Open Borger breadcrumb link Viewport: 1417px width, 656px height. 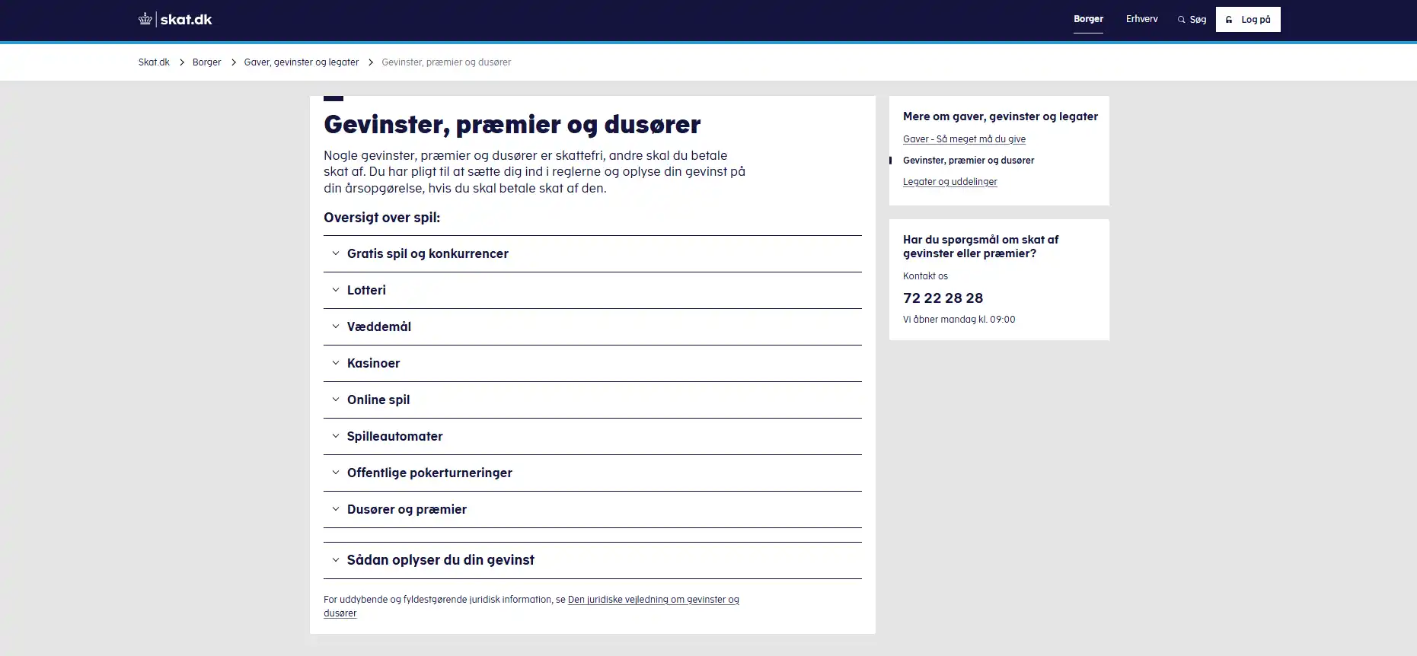click(x=206, y=62)
